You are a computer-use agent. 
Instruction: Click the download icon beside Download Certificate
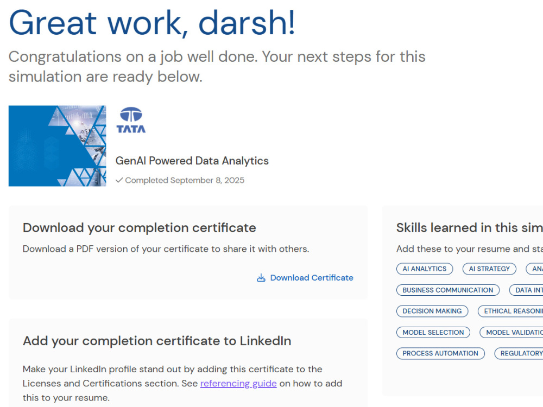261,278
